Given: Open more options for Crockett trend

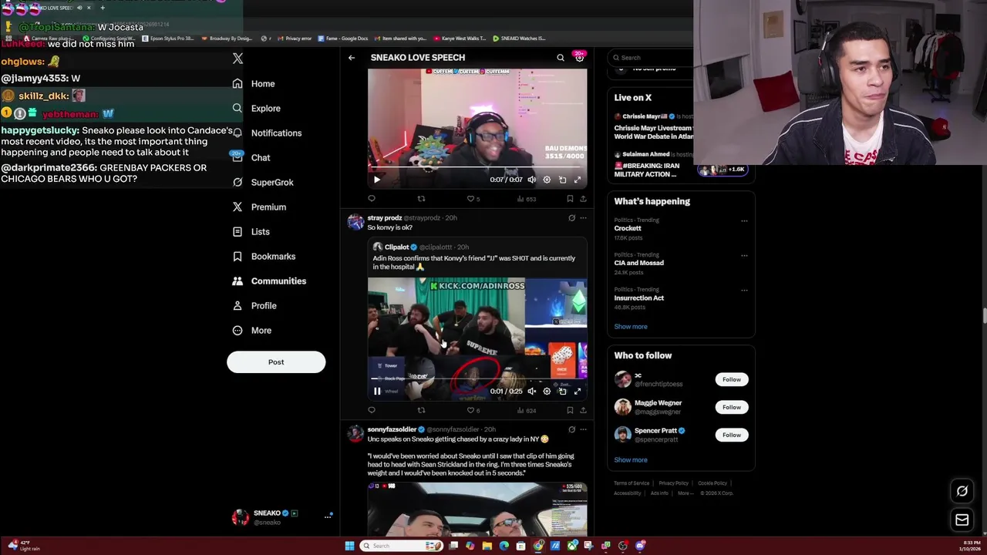Looking at the screenshot, I should click(744, 220).
